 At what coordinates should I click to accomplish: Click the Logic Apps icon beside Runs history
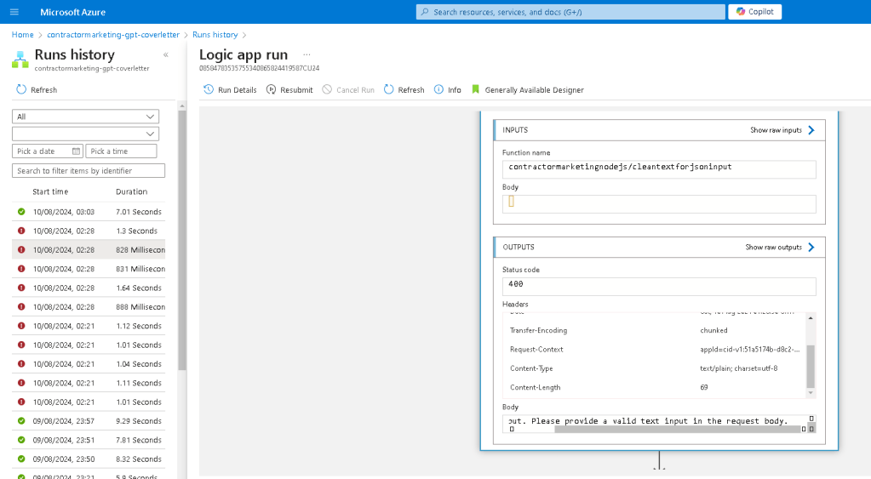20,60
